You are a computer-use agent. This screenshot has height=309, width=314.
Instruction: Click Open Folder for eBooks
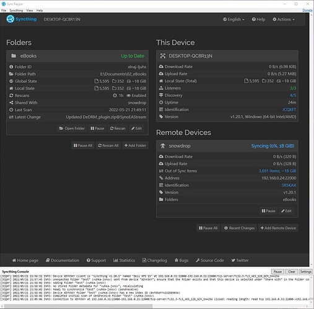[72, 129]
